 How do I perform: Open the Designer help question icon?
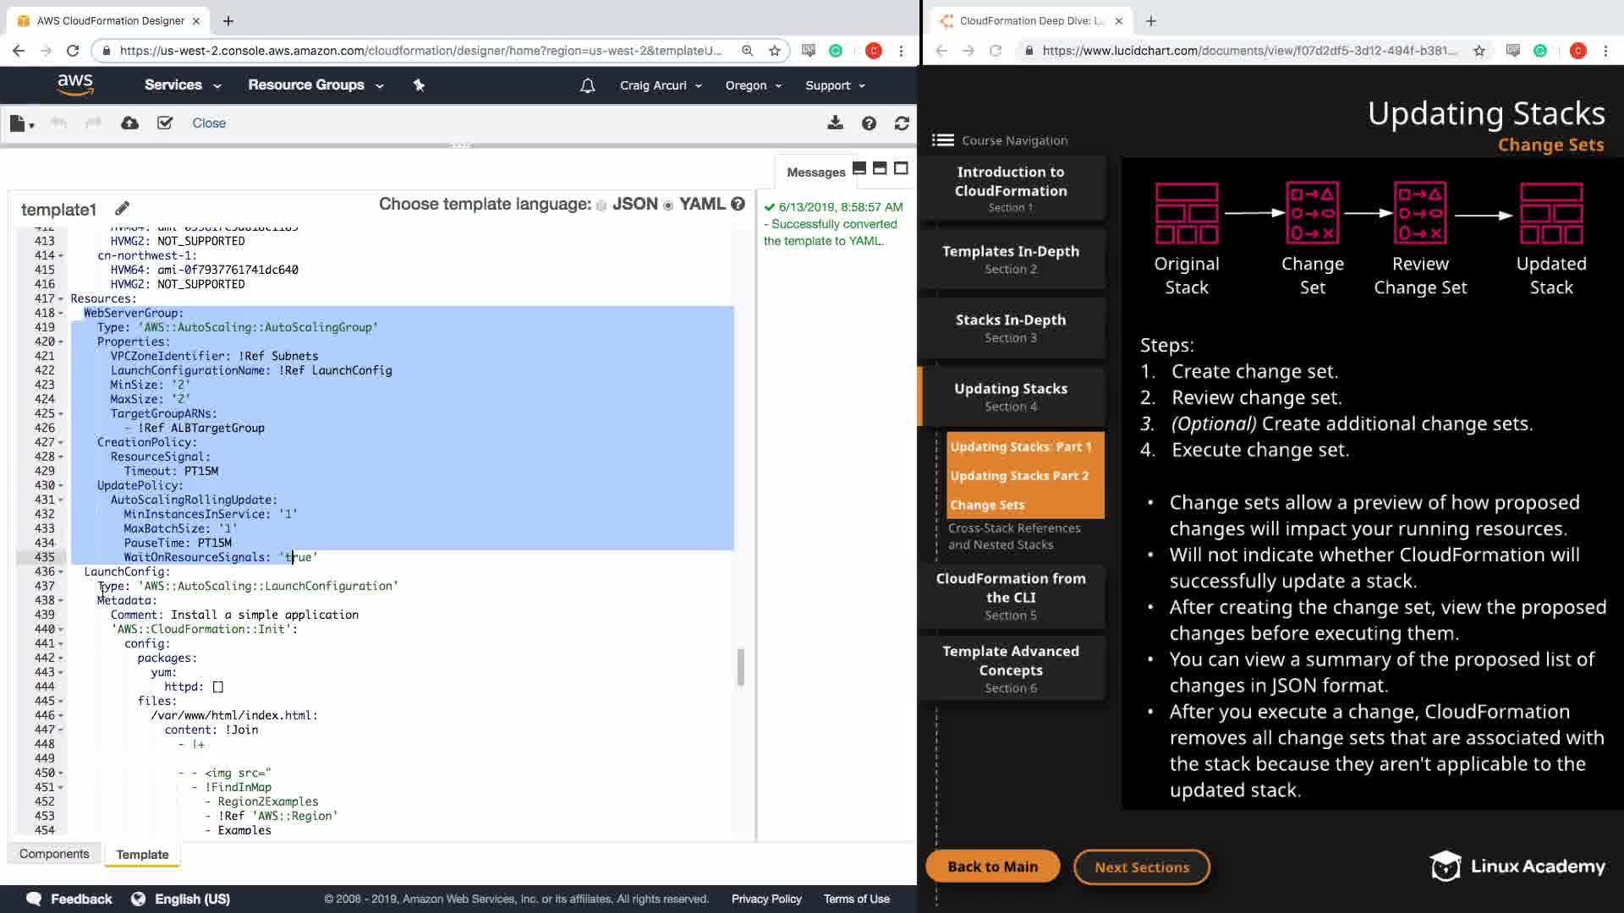tap(869, 123)
